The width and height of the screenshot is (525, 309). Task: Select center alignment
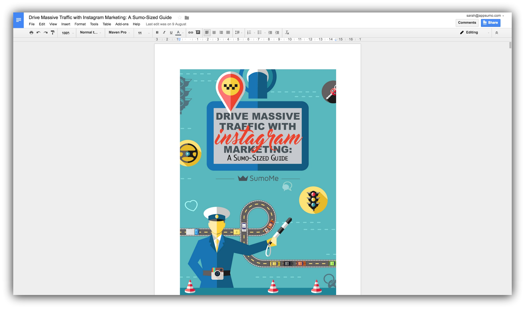[x=214, y=32]
